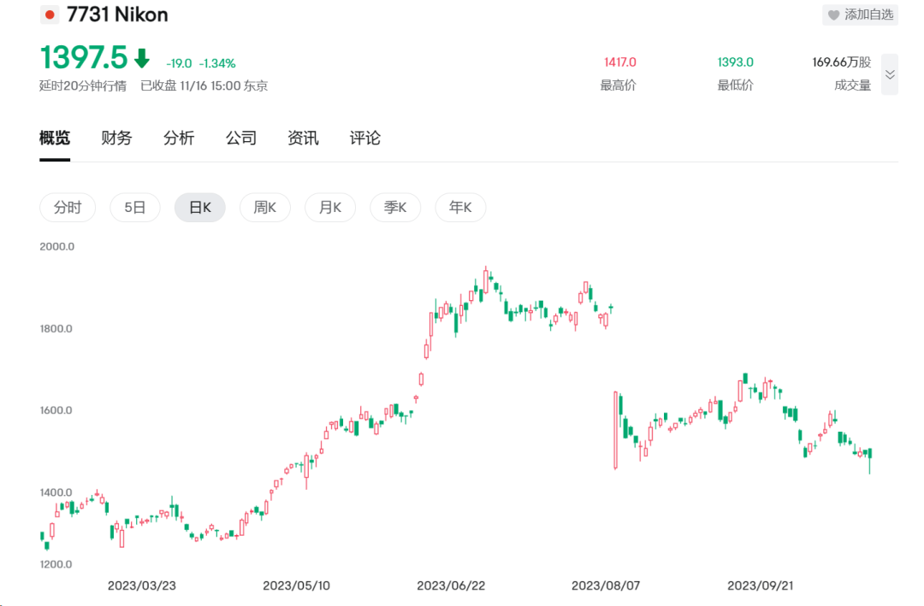
Task: Add stock via 添加自选 button
Action: [861, 15]
